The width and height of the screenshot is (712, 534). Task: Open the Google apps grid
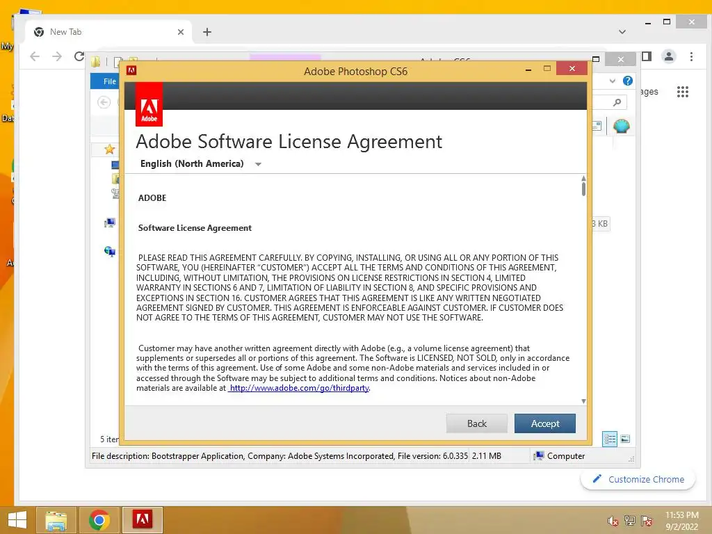(683, 92)
